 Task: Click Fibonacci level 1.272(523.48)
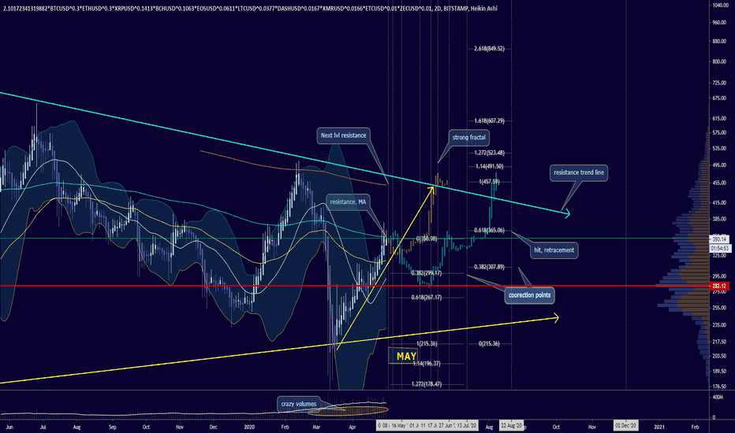[489, 153]
